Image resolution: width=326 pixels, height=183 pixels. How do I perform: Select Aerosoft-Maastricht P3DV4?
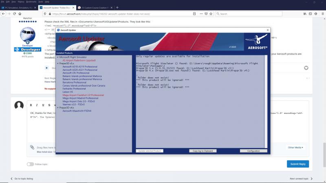click(x=77, y=111)
